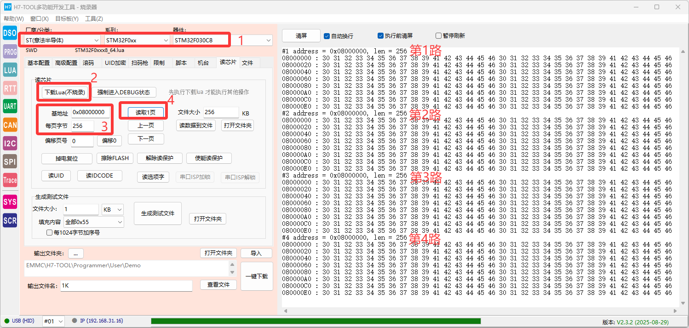Open the KB file size unit dropdown
Image resolution: width=689 pixels, height=328 pixels.
click(x=113, y=210)
